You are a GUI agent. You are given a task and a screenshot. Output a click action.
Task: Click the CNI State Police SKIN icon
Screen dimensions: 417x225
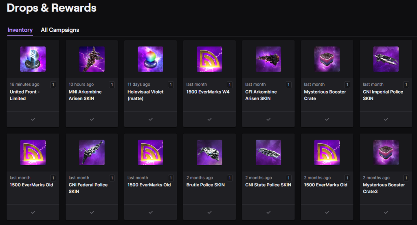coord(268,153)
